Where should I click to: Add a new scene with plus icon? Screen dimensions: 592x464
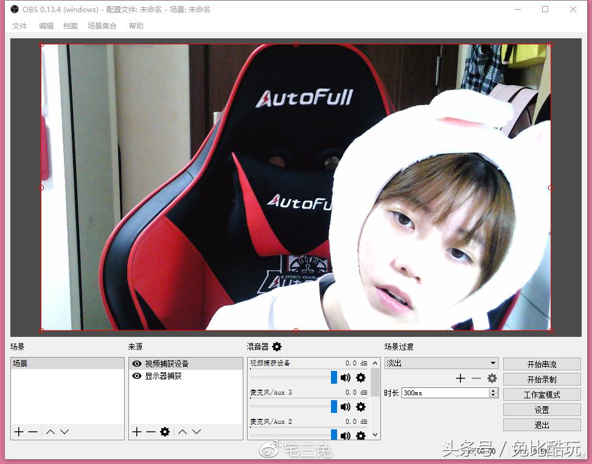point(18,432)
